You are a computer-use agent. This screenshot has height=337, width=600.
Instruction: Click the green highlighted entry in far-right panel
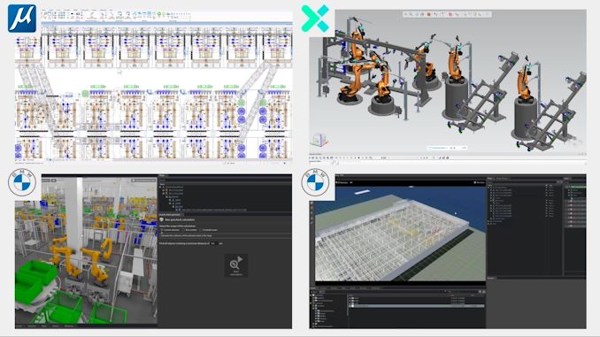577,187
